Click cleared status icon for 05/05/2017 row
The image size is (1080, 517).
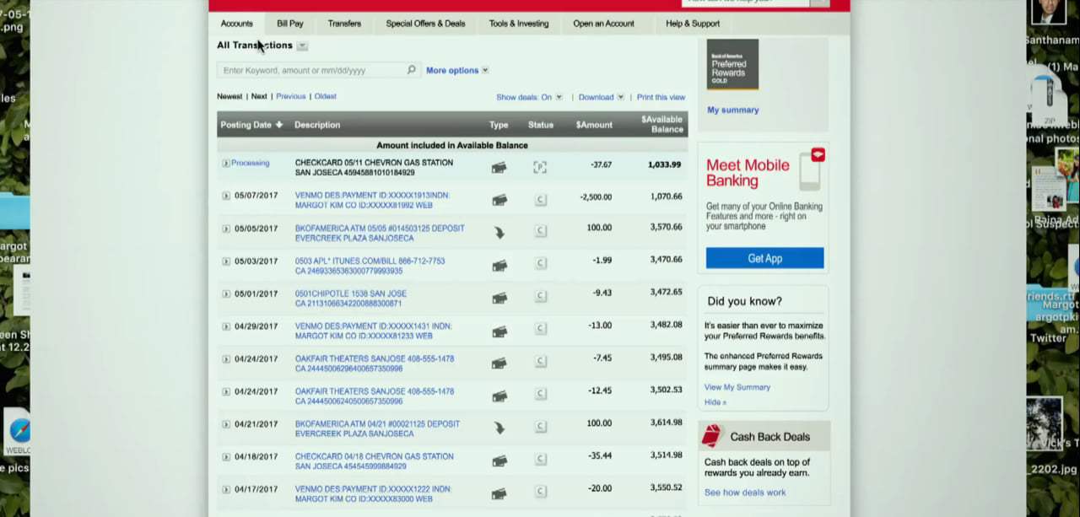coord(541,231)
